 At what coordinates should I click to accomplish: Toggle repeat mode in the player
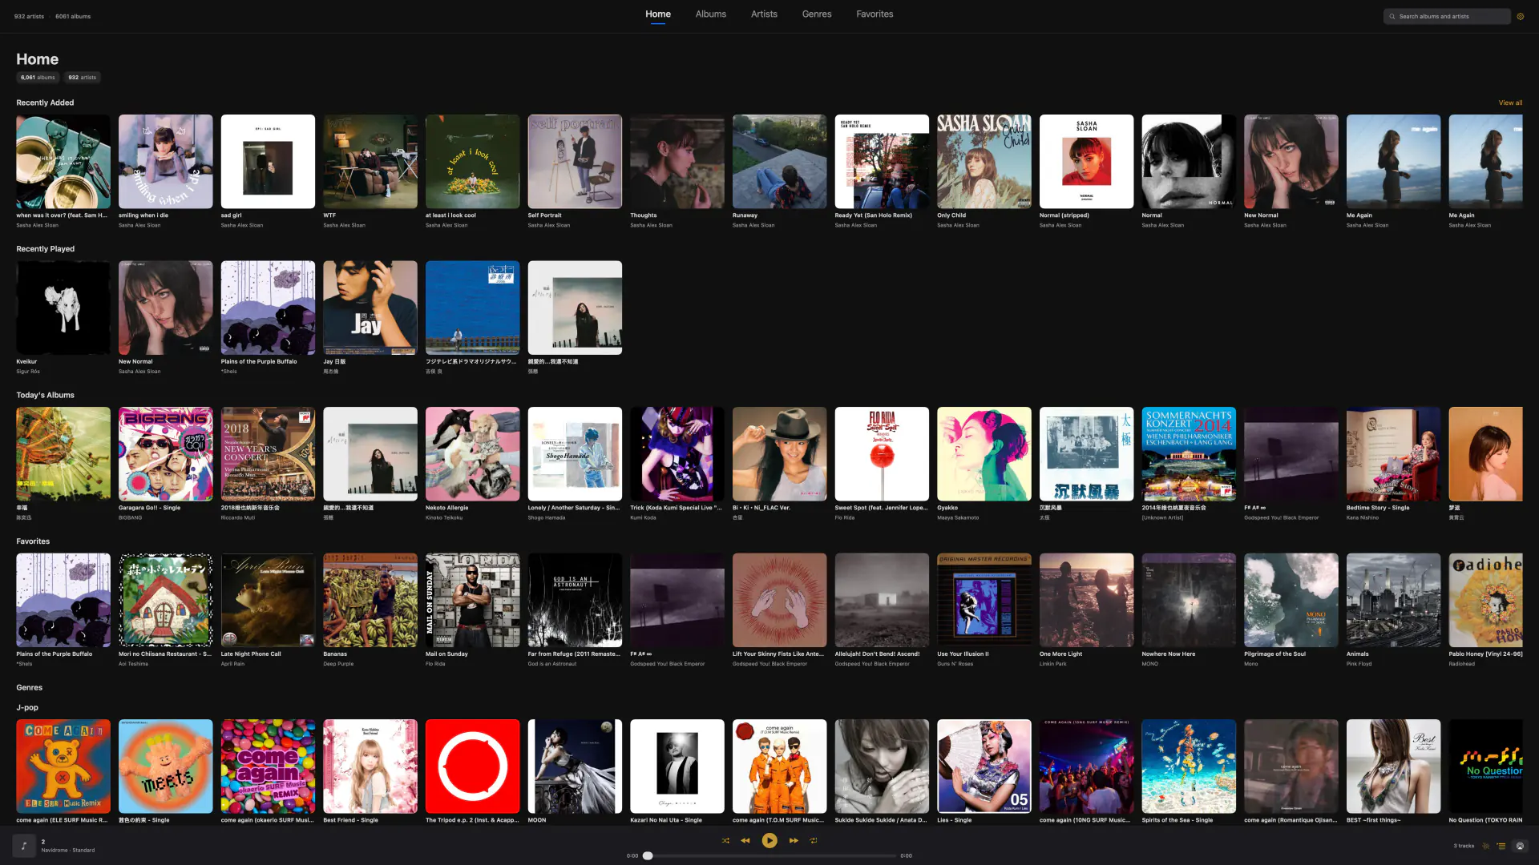[x=814, y=841]
